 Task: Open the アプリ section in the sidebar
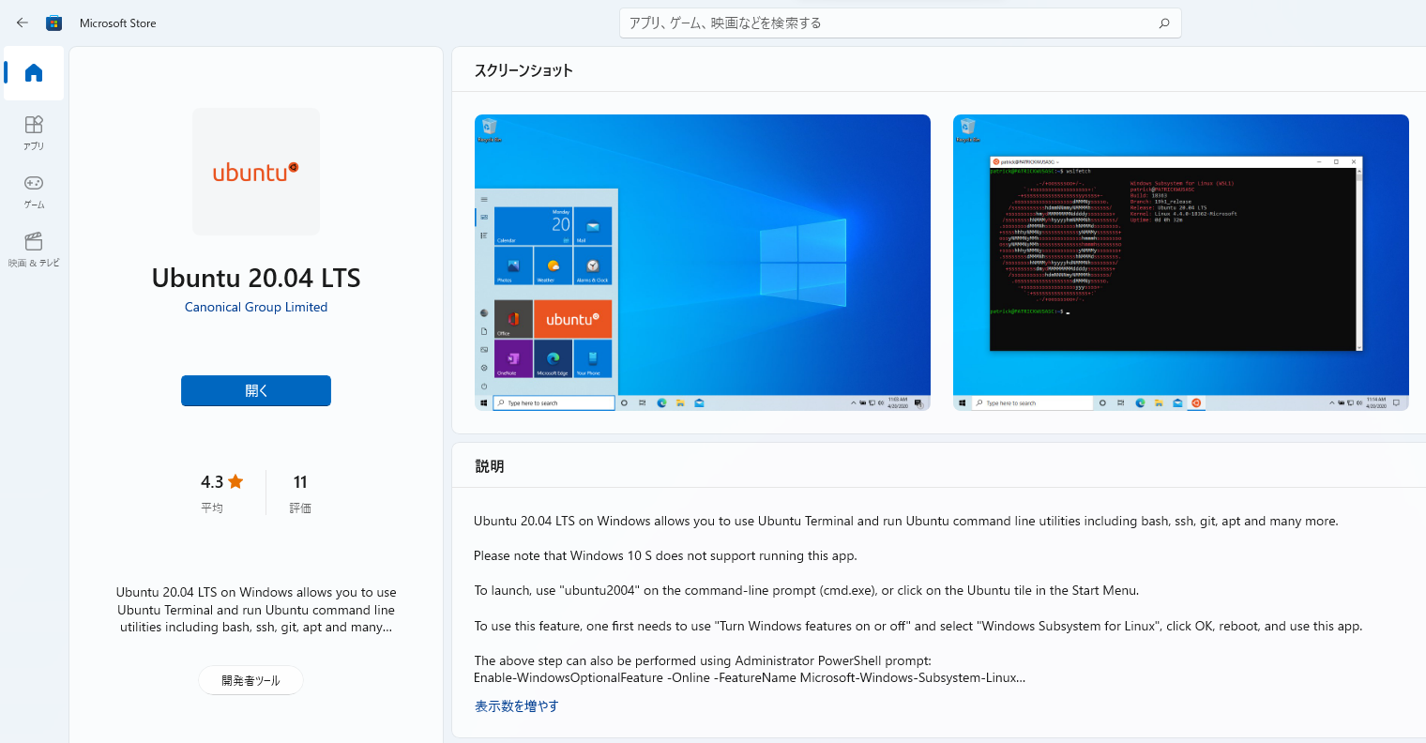(x=33, y=131)
